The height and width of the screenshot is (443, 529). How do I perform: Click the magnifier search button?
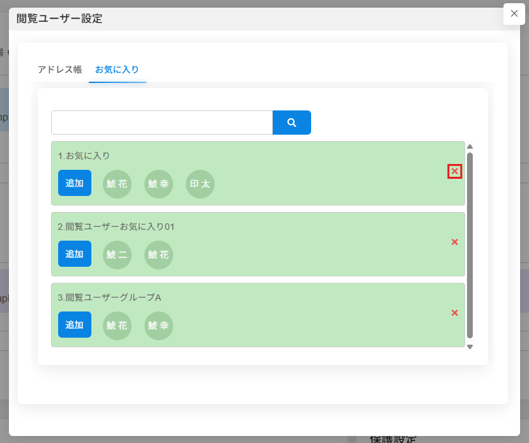[291, 123]
